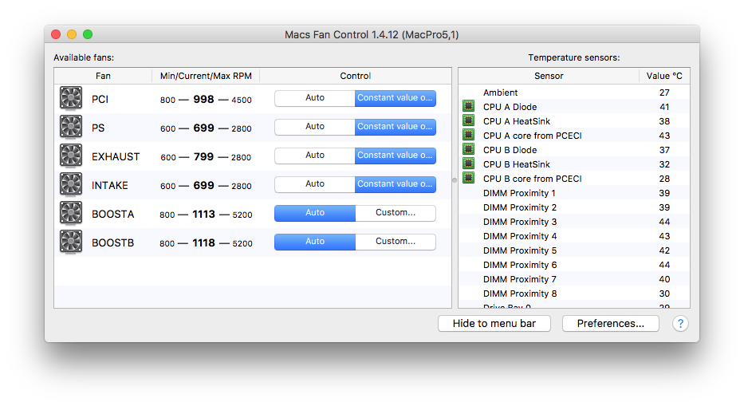Set EXHAUST fan to Auto
744x406 pixels.
[x=315, y=156]
